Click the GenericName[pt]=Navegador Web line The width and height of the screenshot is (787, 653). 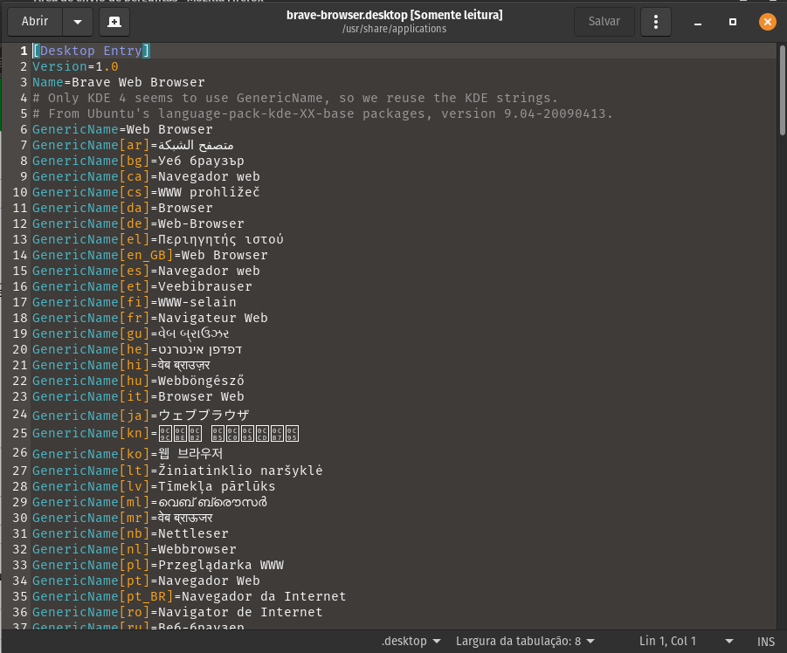pyautogui.click(x=146, y=581)
